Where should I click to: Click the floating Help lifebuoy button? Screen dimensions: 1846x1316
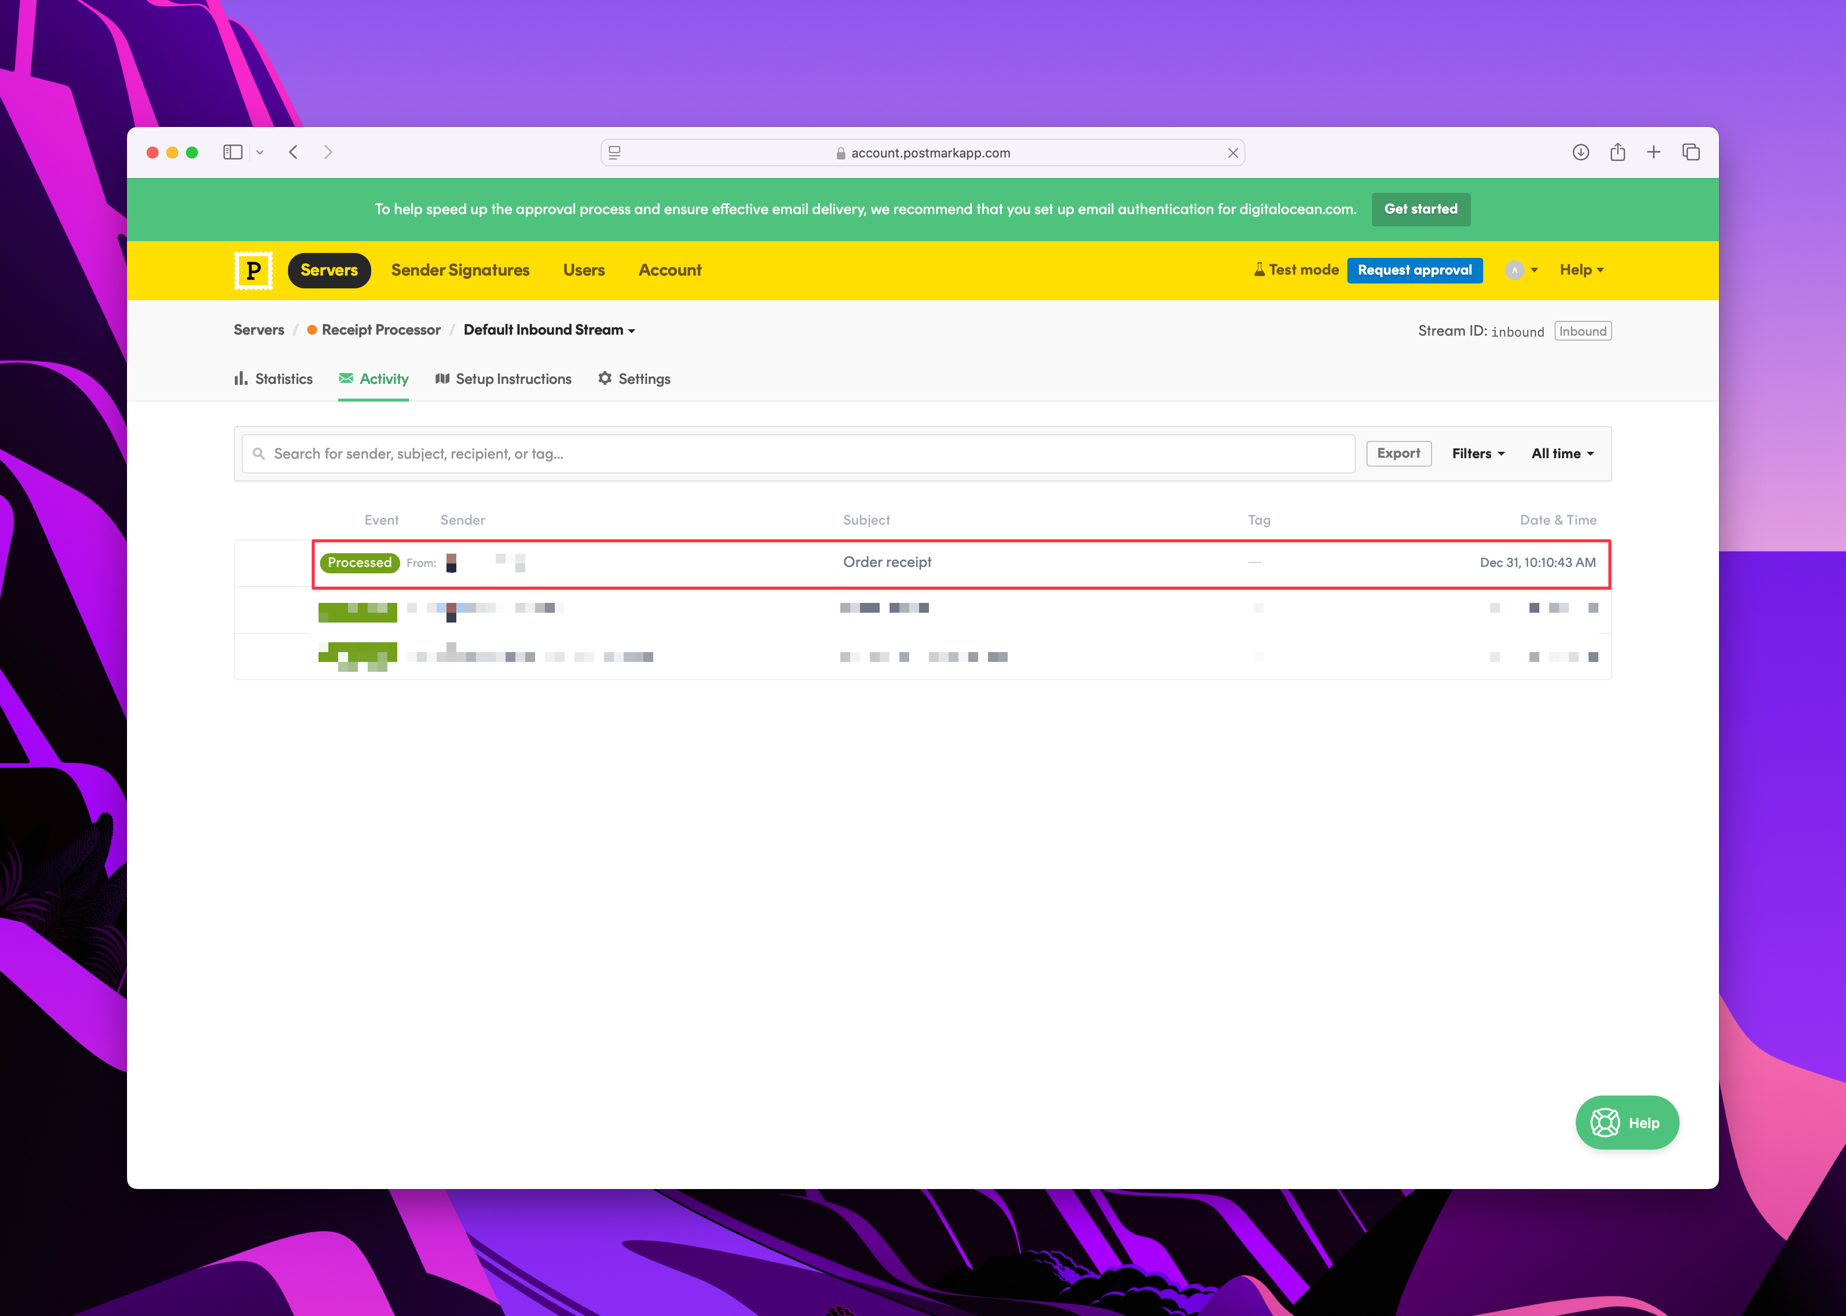[x=1627, y=1122]
